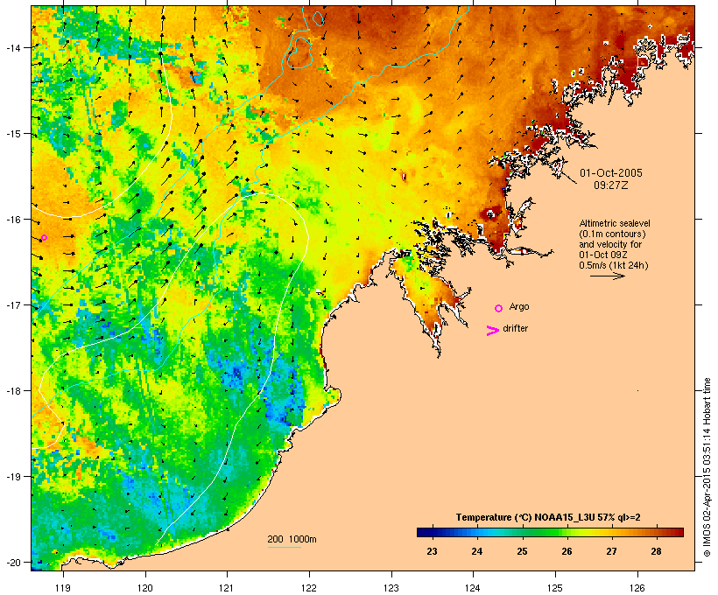Click the latitude axis label -15
Image resolution: width=718 pixels, height=595 pixels.
[x=13, y=134]
